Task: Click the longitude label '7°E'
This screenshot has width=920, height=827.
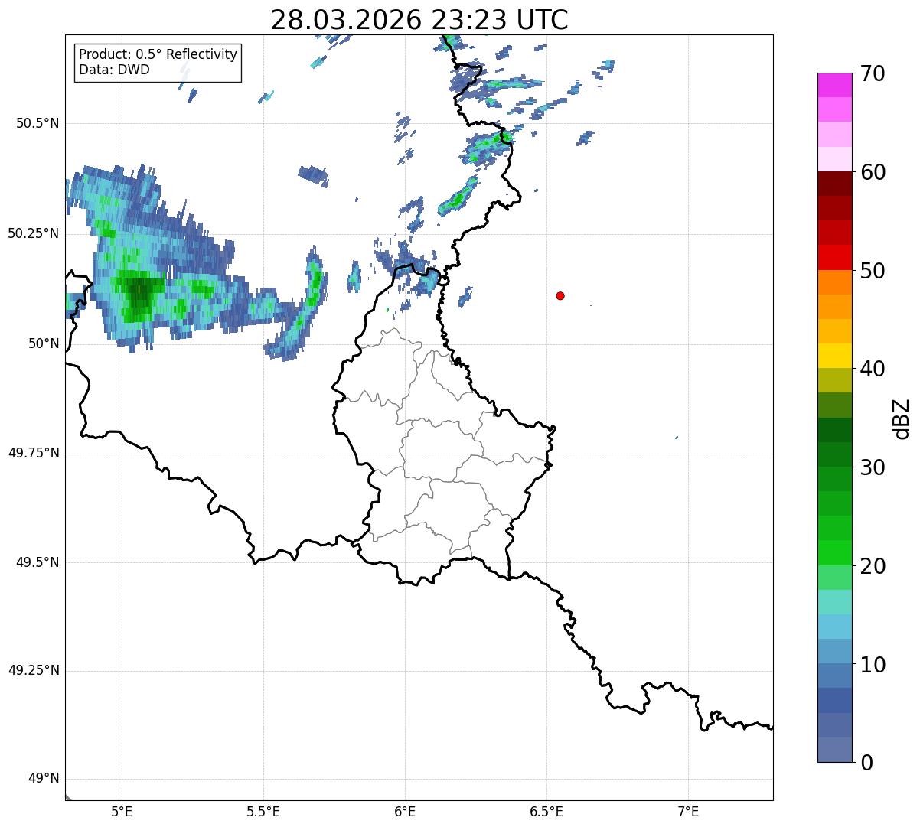Action: point(688,811)
